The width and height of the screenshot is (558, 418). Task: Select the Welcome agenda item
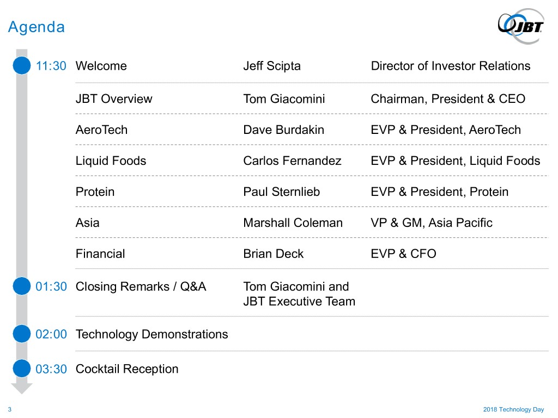pos(101,66)
